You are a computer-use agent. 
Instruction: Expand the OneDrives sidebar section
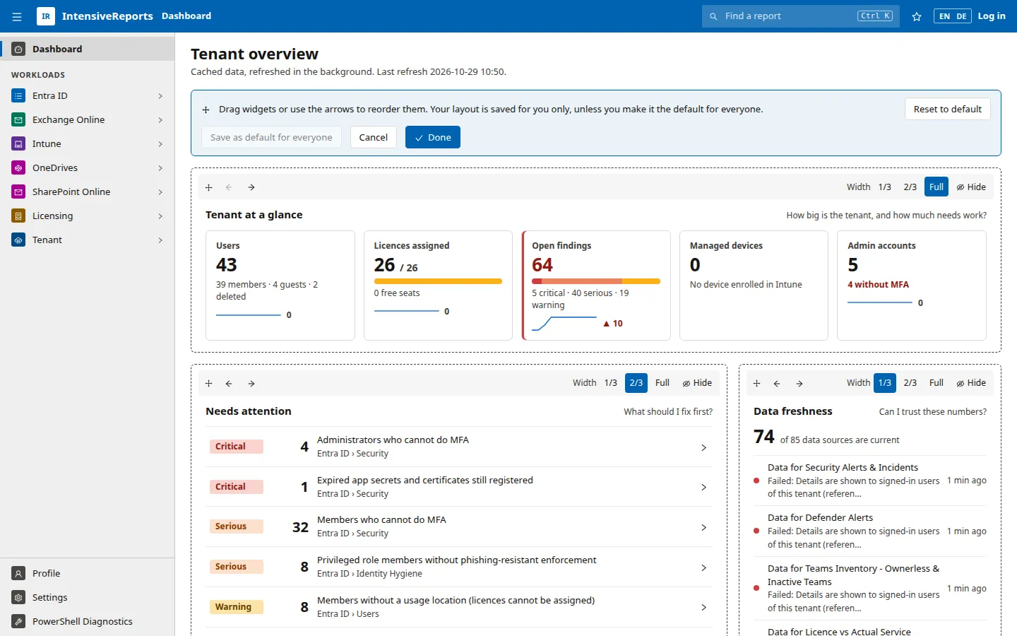click(x=160, y=168)
